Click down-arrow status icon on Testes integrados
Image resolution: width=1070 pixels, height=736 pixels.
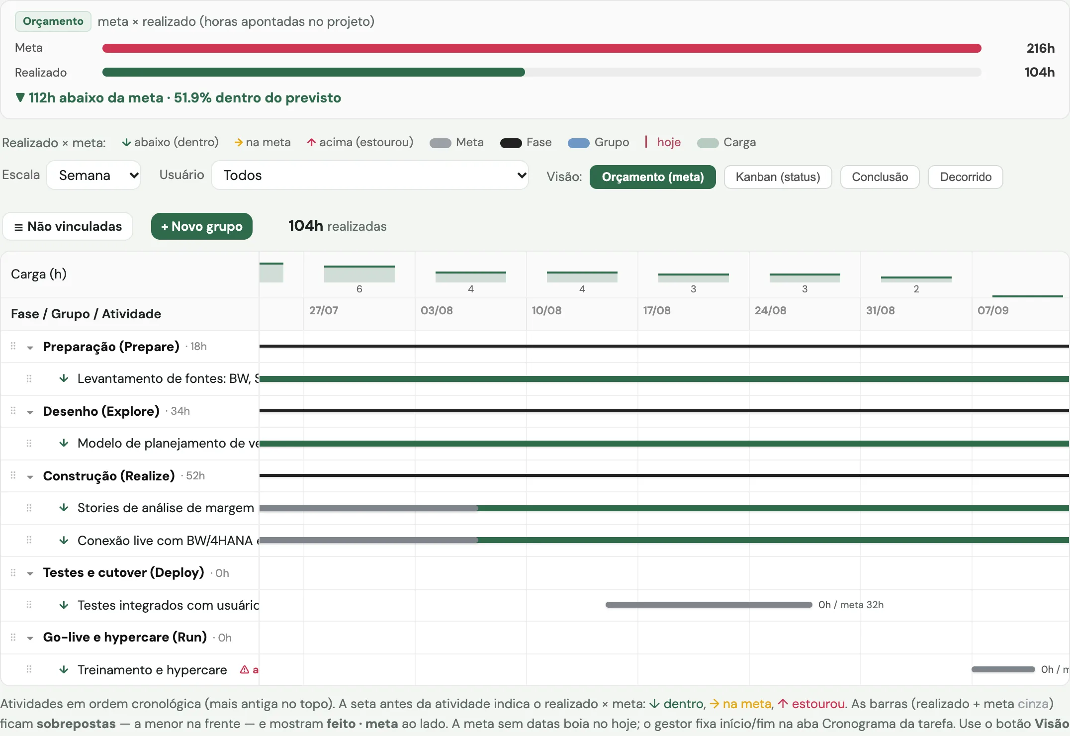(x=64, y=605)
